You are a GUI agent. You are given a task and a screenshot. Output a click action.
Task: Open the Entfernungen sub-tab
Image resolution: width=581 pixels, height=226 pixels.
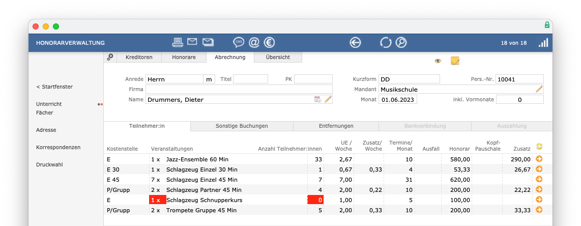tap(336, 126)
